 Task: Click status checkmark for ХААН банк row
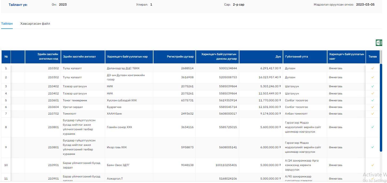point(373,114)
